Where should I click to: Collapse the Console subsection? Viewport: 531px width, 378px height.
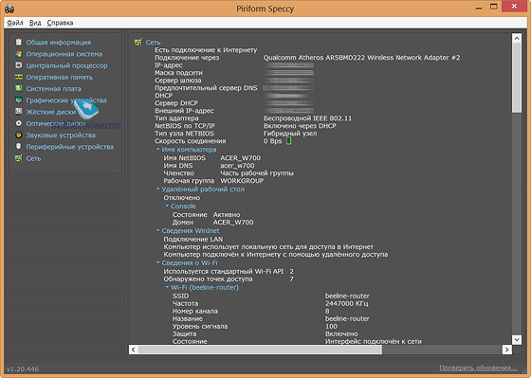167,206
